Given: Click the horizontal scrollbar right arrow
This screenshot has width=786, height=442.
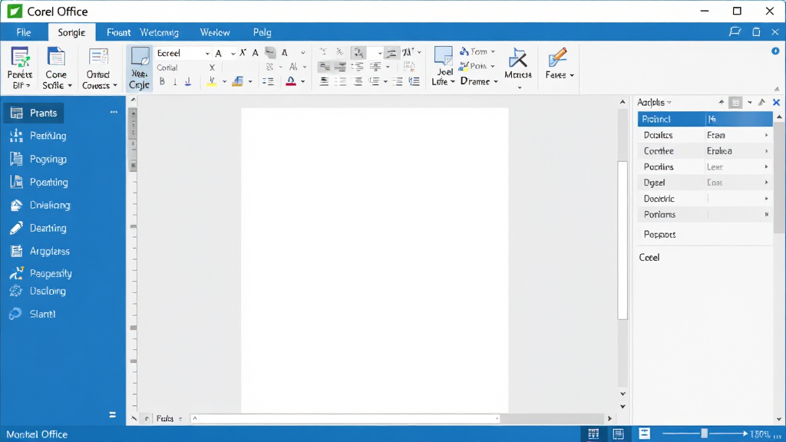Looking at the screenshot, I should [609, 418].
